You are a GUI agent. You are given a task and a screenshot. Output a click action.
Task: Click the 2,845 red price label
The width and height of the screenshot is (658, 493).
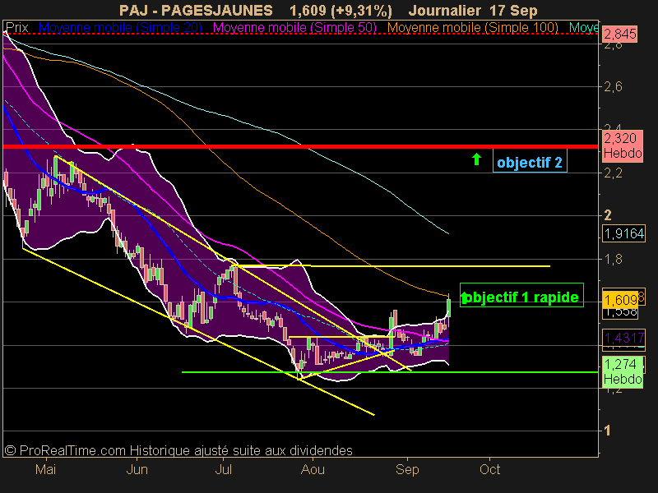click(620, 34)
